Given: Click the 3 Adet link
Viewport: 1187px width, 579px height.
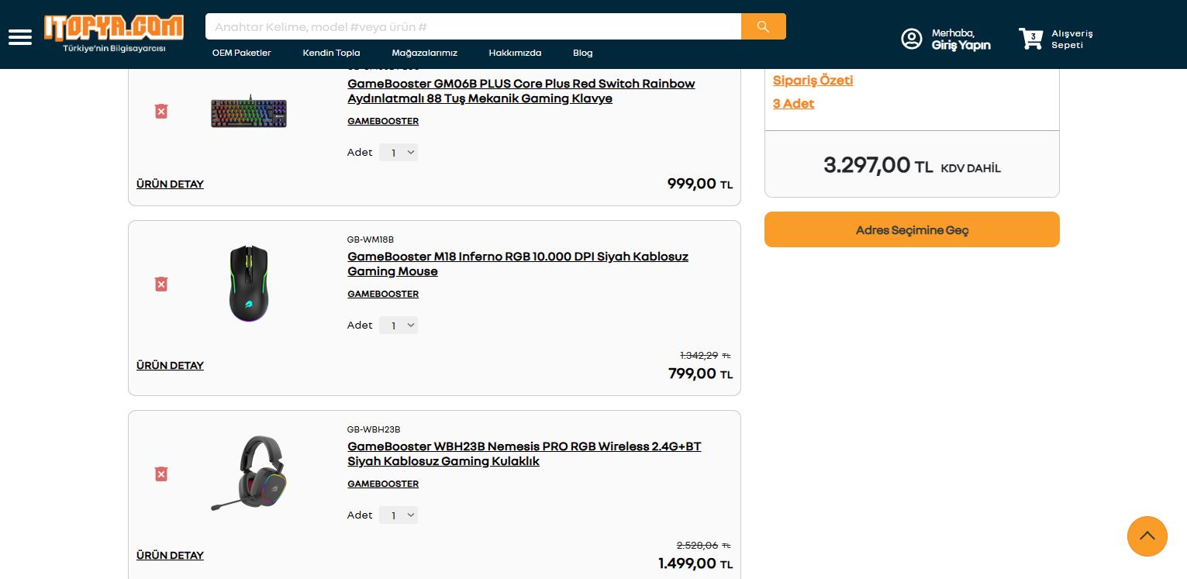Looking at the screenshot, I should point(794,104).
